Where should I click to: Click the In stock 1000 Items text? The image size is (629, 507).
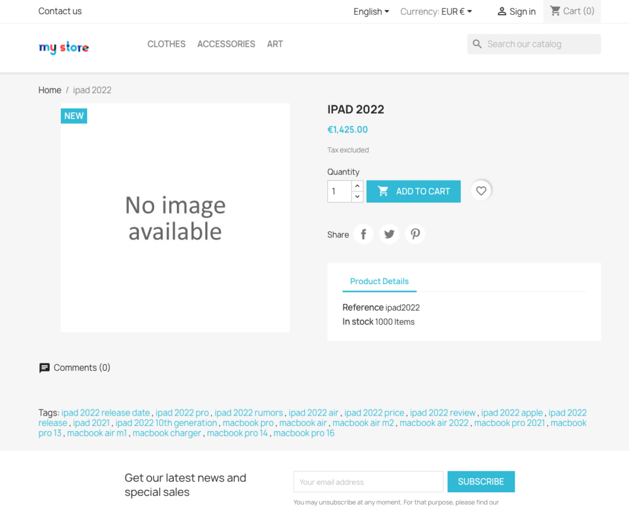coord(378,322)
